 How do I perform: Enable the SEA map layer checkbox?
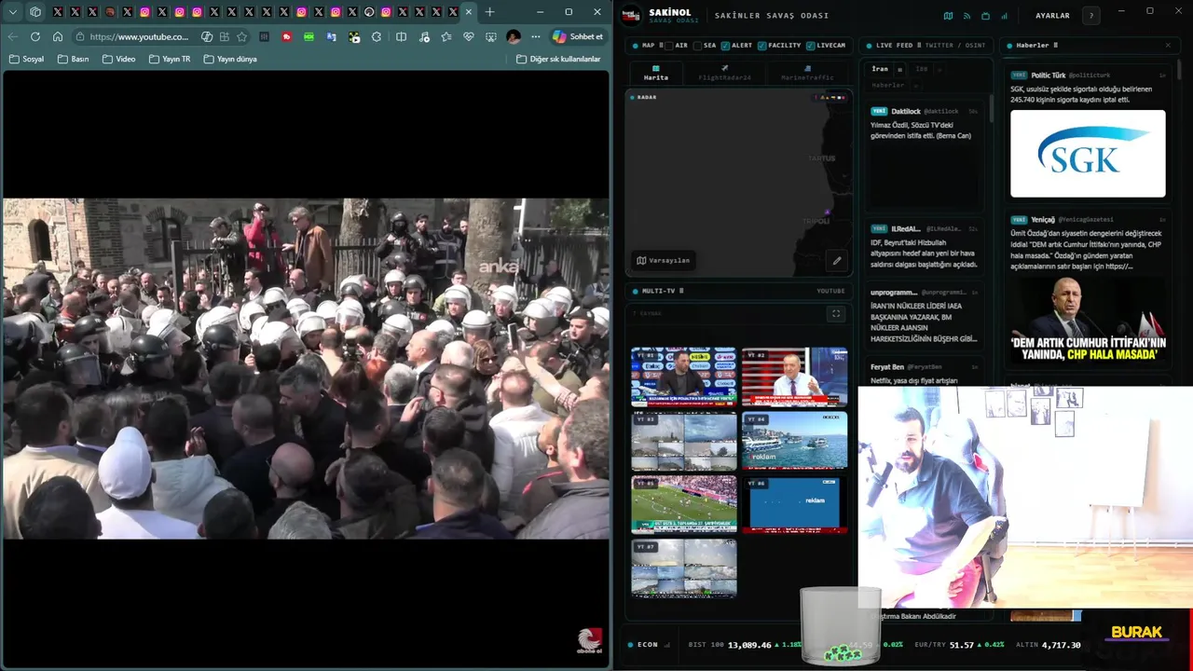click(697, 45)
